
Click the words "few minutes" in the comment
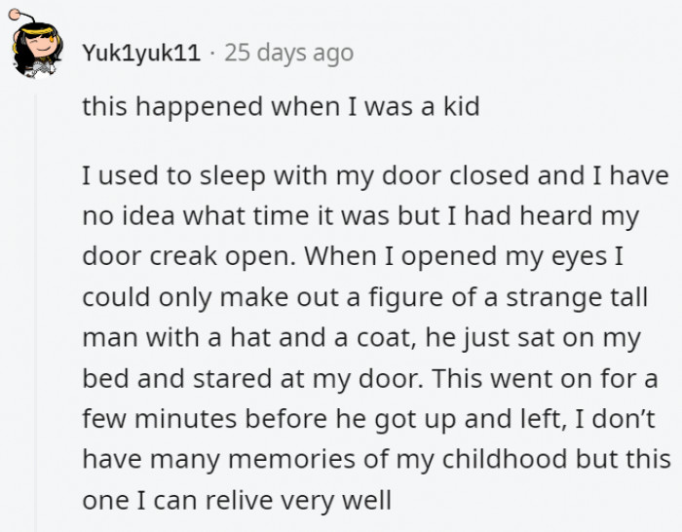pyautogui.click(x=160, y=419)
